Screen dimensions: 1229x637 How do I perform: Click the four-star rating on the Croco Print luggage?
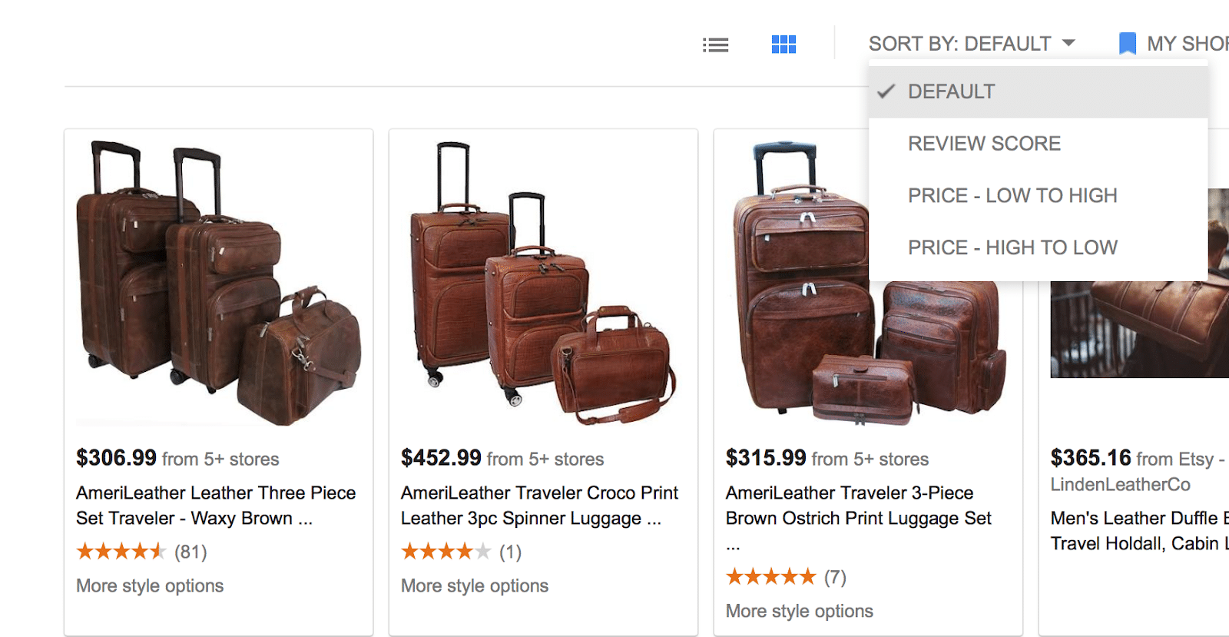pos(446,551)
